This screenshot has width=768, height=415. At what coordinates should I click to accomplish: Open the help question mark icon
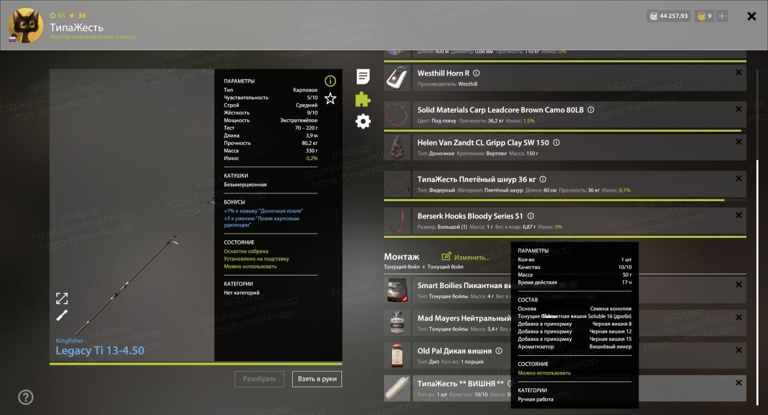[26, 397]
